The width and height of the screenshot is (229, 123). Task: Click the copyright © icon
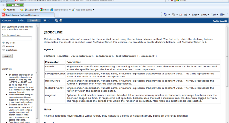(x=57, y=20)
